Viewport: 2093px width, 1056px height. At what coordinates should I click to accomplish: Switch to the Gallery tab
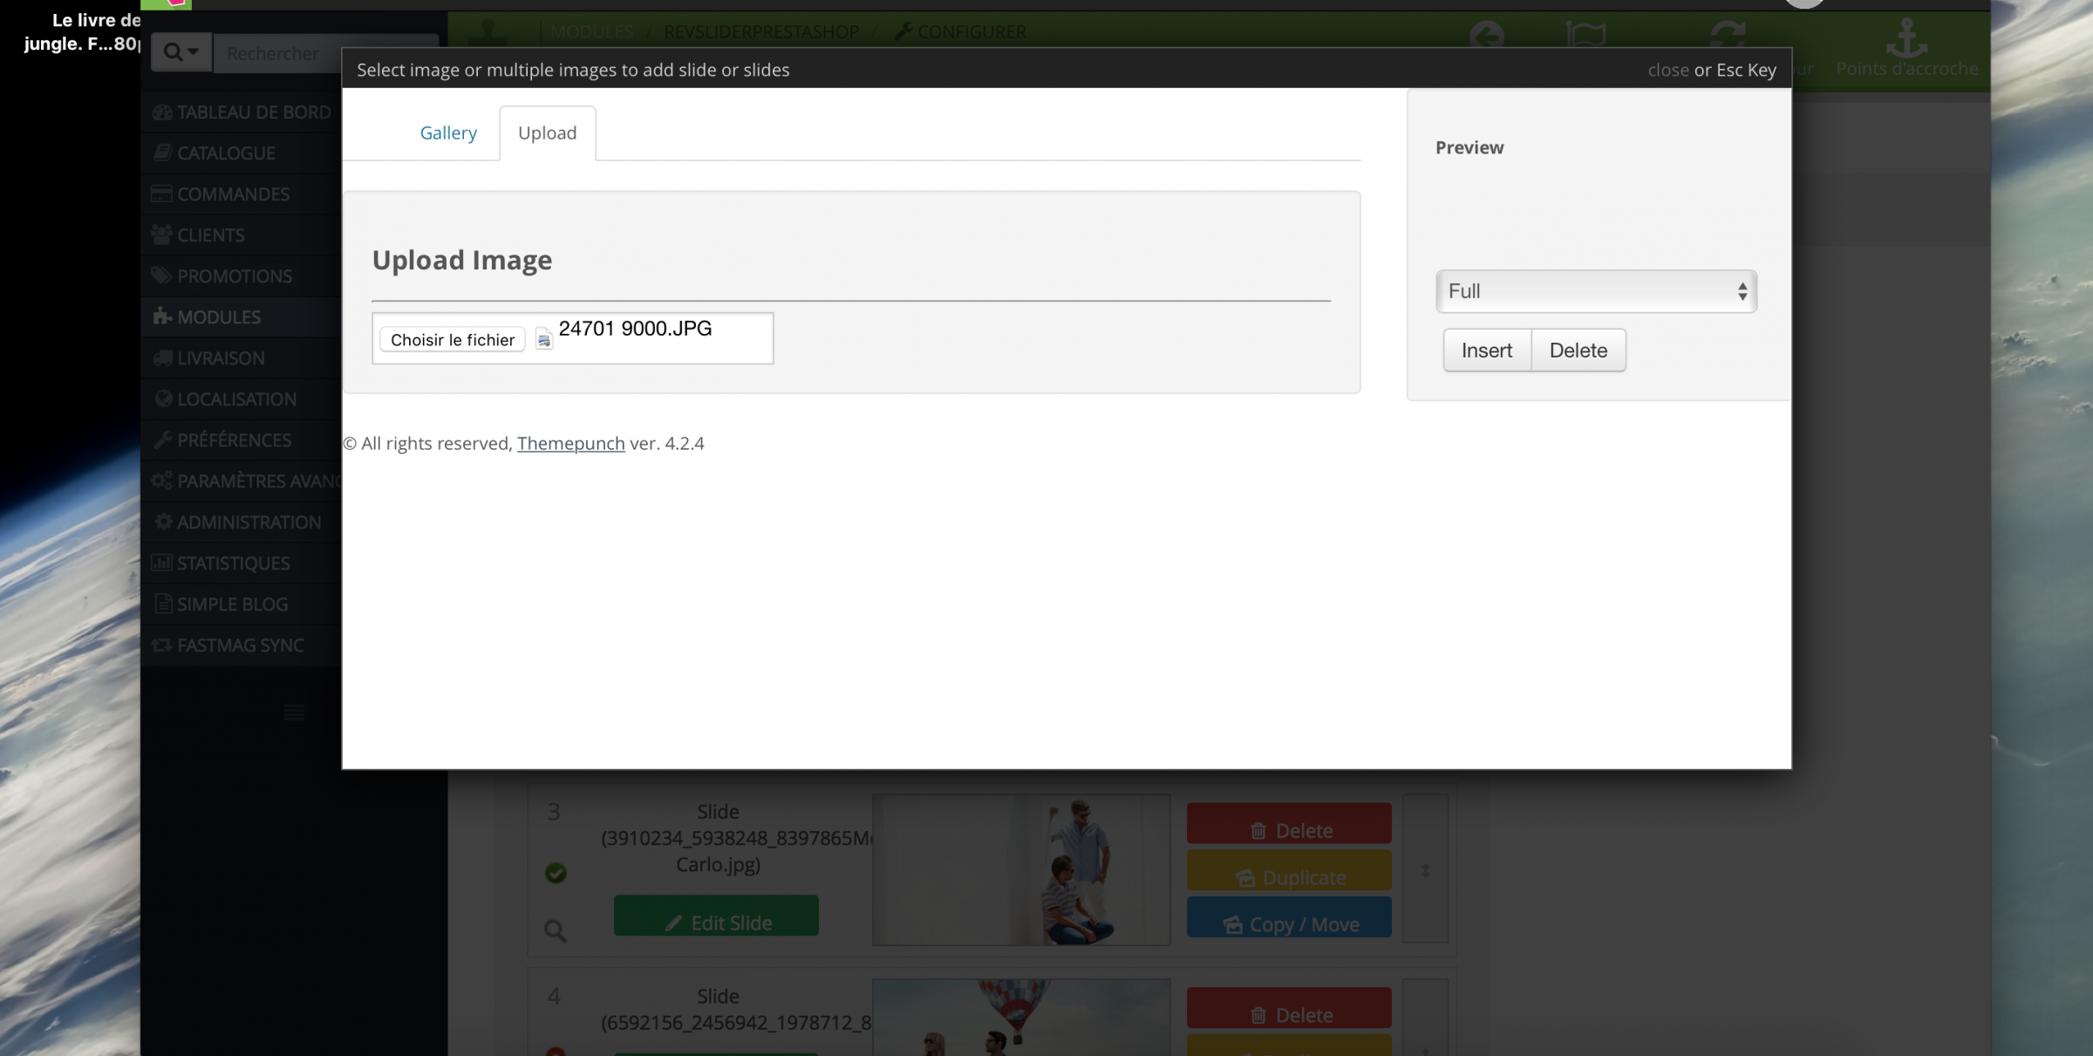448,133
